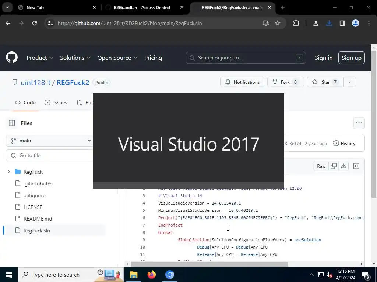Image resolution: width=377 pixels, height=282 pixels.
Task: Open the Chrome Labs flask icon
Action: click(316, 23)
